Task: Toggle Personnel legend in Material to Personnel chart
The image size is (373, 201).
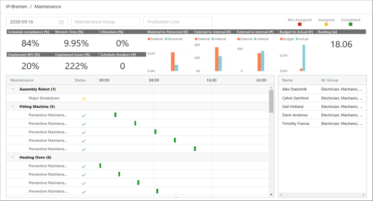Action: [173, 39]
